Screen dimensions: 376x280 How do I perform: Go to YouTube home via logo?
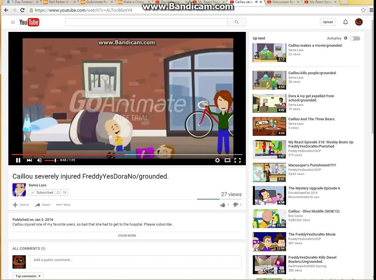(29, 22)
